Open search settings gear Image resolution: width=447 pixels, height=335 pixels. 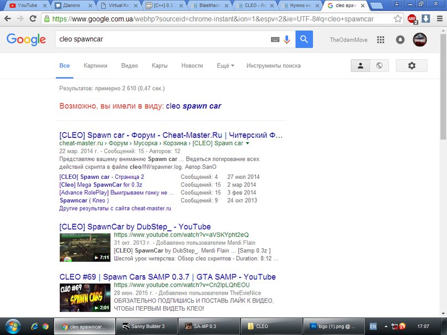pyautogui.click(x=412, y=65)
